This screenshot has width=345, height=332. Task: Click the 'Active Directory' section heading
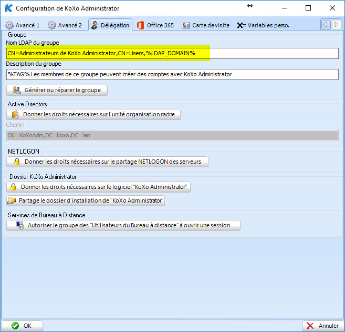coord(28,104)
